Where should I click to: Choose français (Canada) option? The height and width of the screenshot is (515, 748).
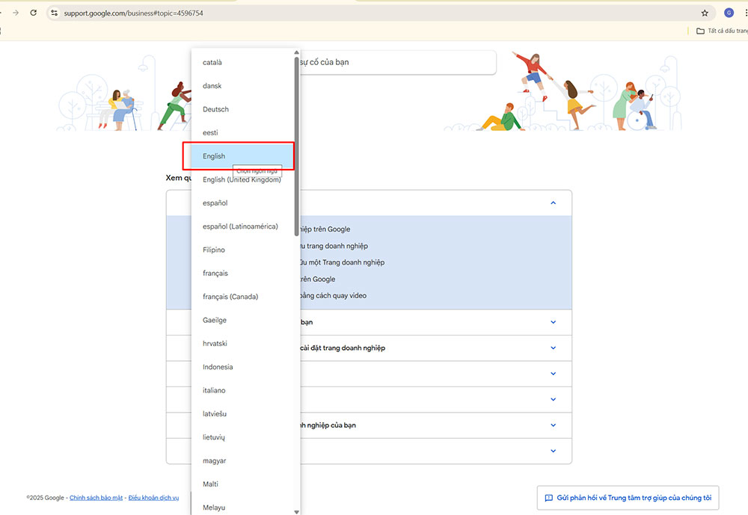pyautogui.click(x=243, y=297)
